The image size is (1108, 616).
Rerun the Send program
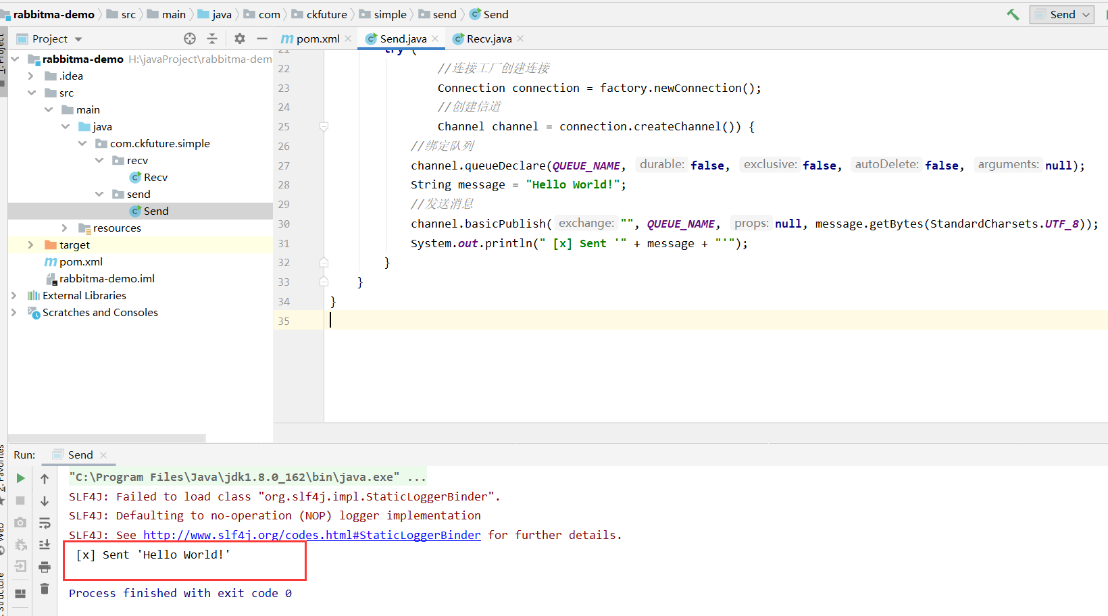click(20, 478)
